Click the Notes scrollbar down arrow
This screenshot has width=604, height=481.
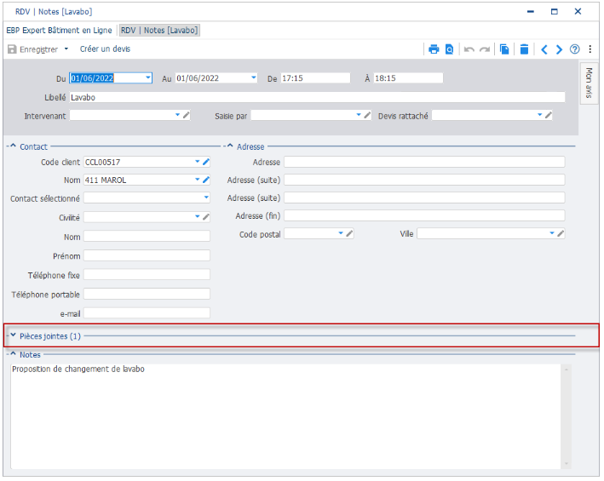(567, 464)
